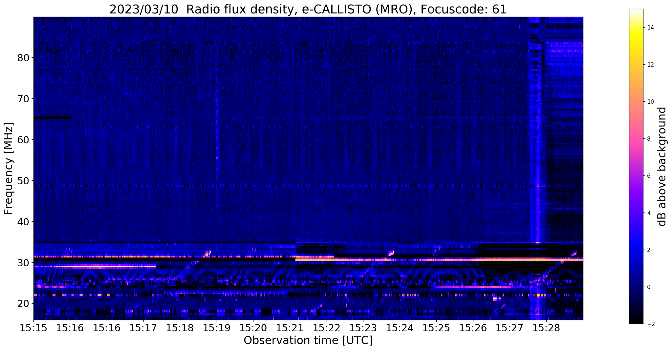Click the colorbar tick value 10
This screenshot has width=672, height=350.
coord(650,102)
